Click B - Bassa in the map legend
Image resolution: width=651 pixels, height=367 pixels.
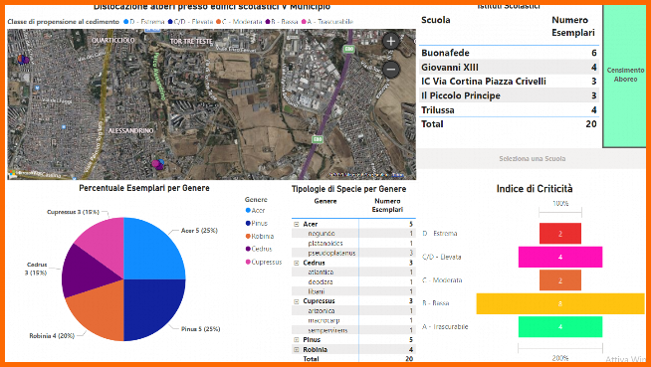(x=282, y=22)
